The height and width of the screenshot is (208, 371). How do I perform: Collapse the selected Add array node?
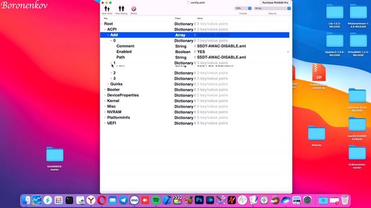pos(108,35)
